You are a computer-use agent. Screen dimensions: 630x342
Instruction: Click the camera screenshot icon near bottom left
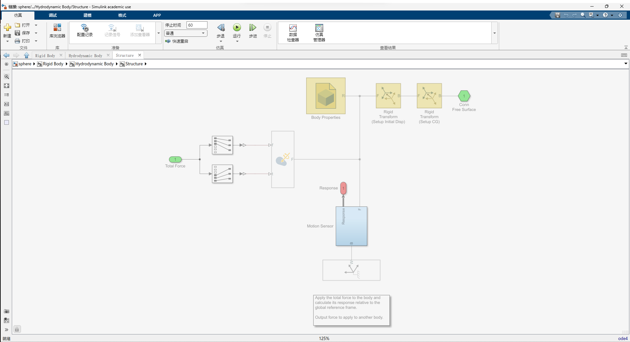coord(7,311)
